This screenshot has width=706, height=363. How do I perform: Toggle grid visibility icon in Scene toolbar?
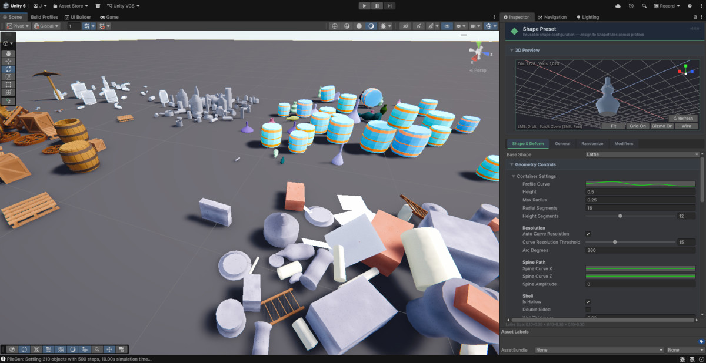88,26
